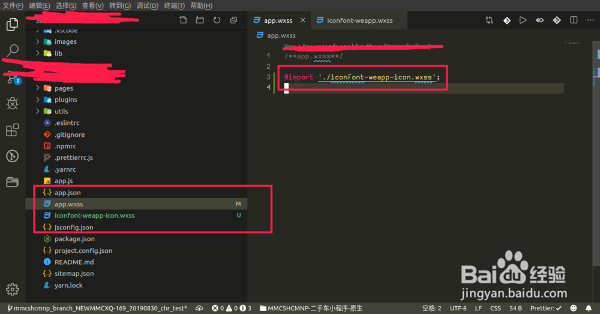Create a new file in explorer toolbar
This screenshot has width=600, height=314.
pyautogui.click(x=183, y=20)
